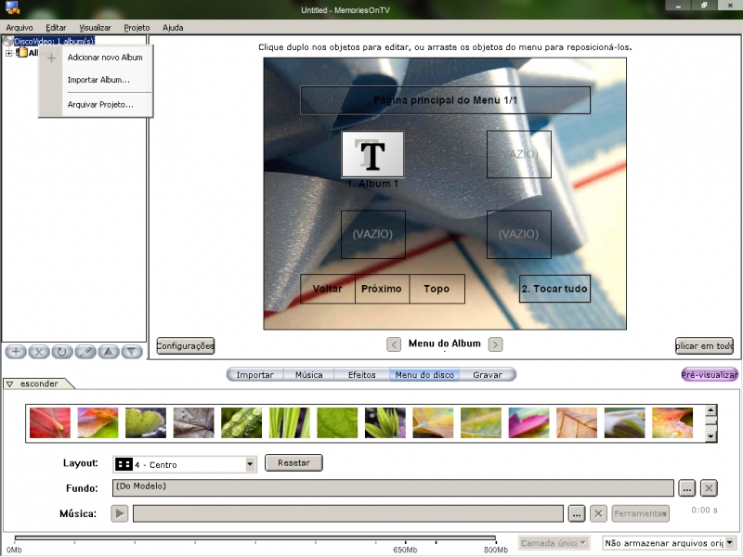Click the rotate album button
Viewport: 743px width, 557px height.
(x=62, y=352)
